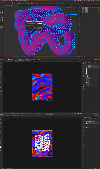Select the Rectangular Marquee tool in the Hue/Saturation Photoshop window

click(1, 64)
